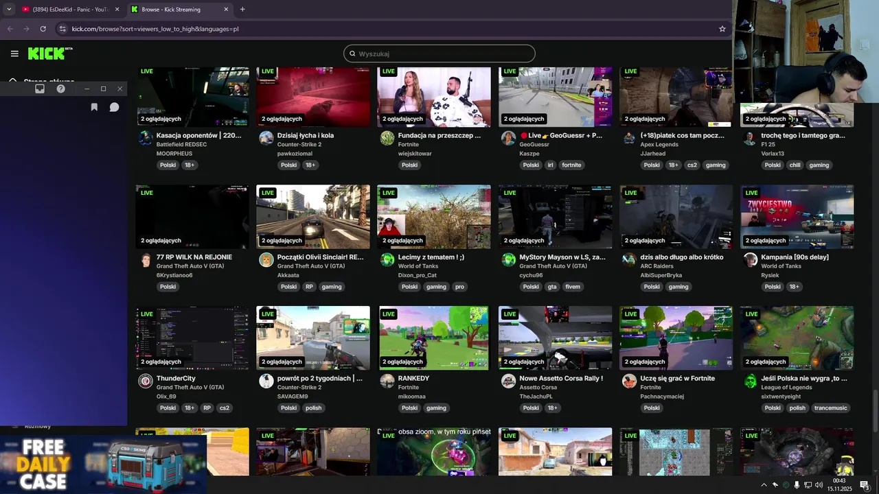879x494 pixels.
Task: Reload the Kick browse page
Action: (x=43, y=29)
